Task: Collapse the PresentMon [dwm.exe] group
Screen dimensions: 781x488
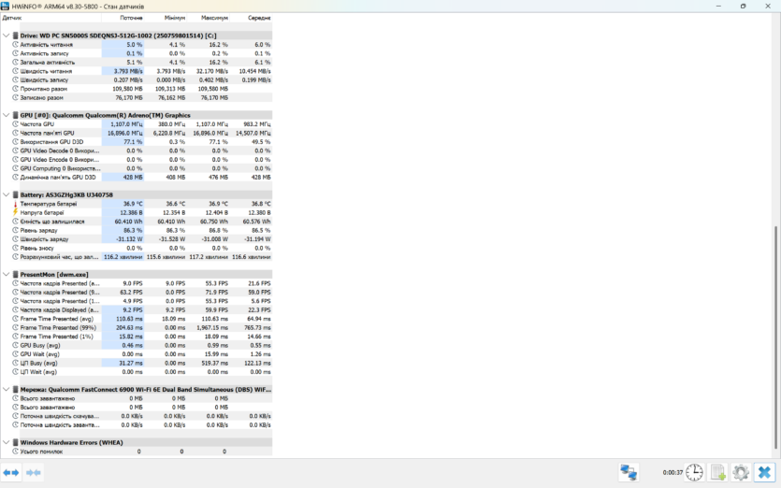Action: tap(6, 274)
